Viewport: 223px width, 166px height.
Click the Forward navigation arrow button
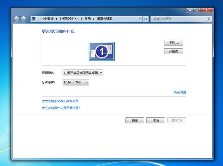click(x=24, y=19)
